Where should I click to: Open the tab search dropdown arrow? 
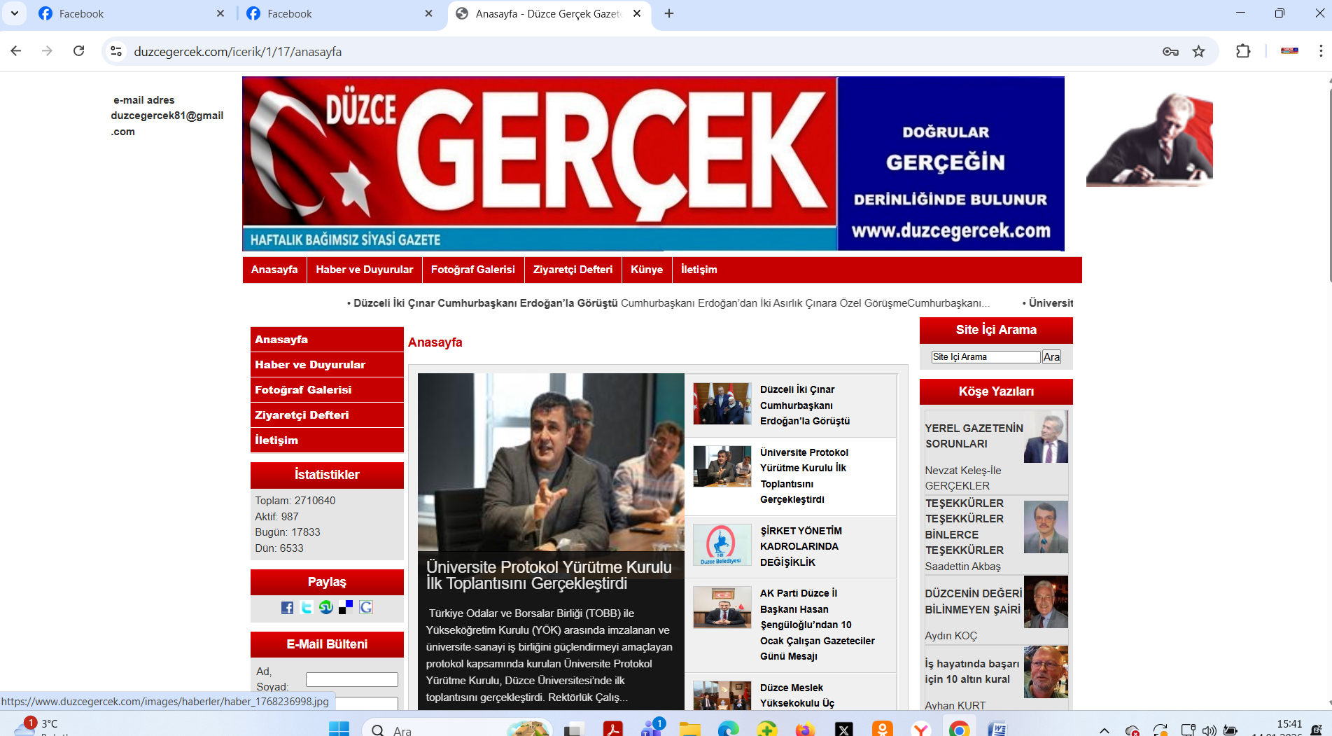[15, 13]
